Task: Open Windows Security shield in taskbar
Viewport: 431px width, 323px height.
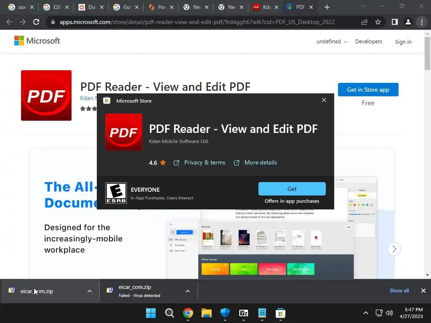Action: coord(225,313)
